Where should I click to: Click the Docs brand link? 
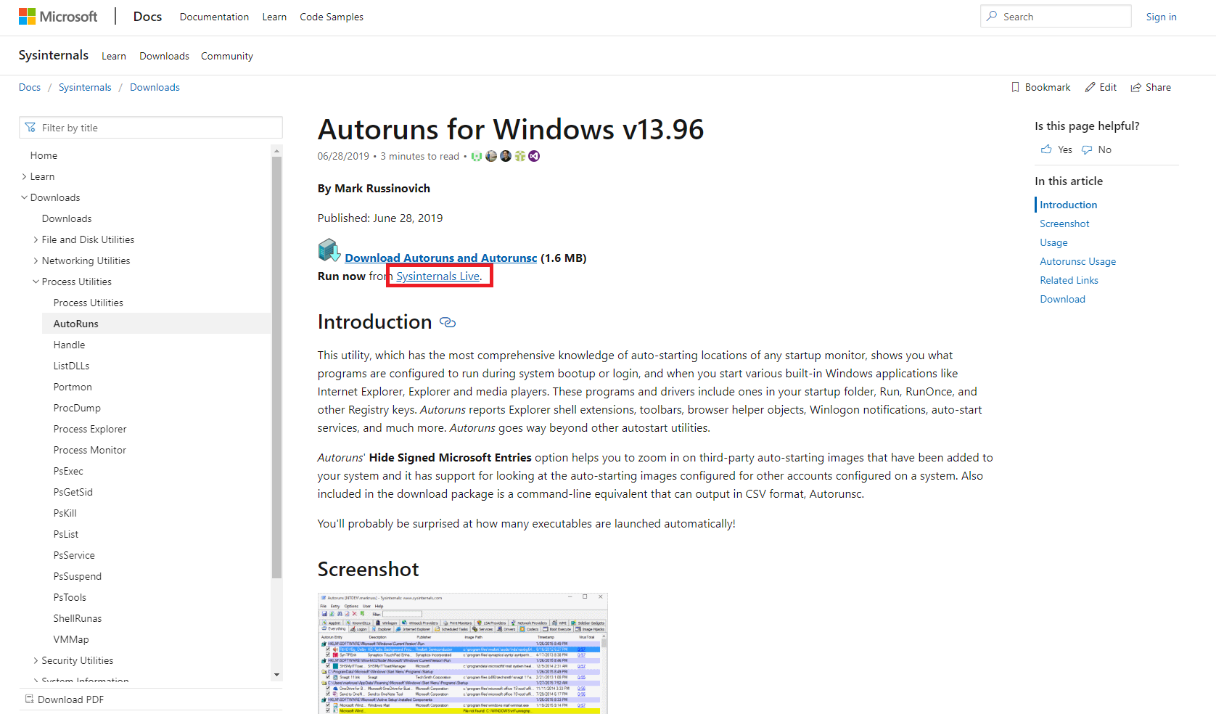click(147, 17)
